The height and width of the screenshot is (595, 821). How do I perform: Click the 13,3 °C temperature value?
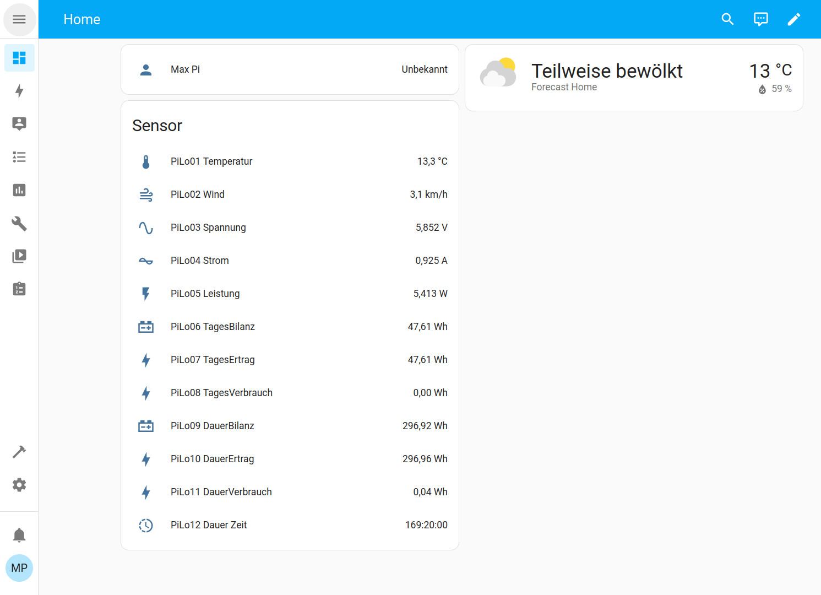(432, 161)
